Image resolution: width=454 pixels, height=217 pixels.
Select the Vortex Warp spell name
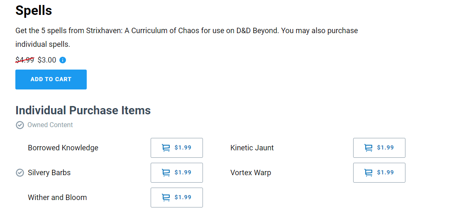click(x=251, y=173)
